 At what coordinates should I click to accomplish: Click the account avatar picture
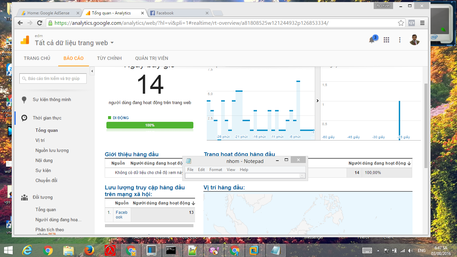pyautogui.click(x=415, y=40)
